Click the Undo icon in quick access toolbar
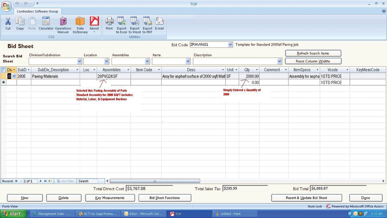Viewport: 387px width, 218px height. click(x=17, y=3)
